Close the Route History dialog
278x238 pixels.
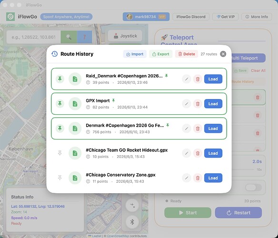[223, 54]
